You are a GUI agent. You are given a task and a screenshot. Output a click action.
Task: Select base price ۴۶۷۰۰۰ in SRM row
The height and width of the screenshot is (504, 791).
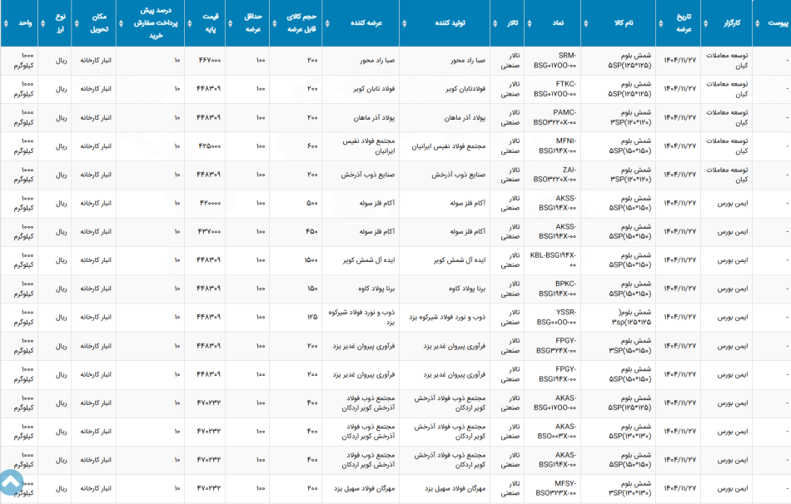click(x=210, y=61)
